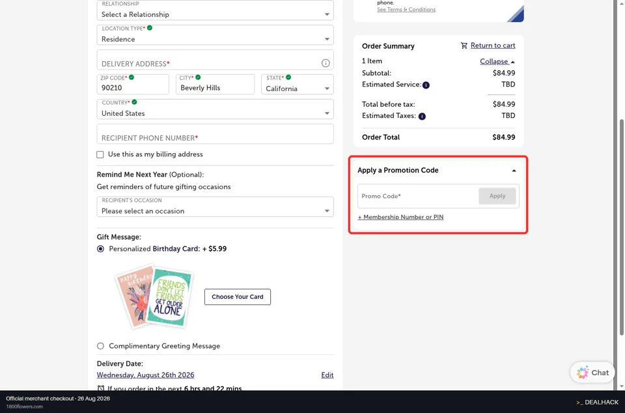Open the Country dropdown showing United States

215,109
